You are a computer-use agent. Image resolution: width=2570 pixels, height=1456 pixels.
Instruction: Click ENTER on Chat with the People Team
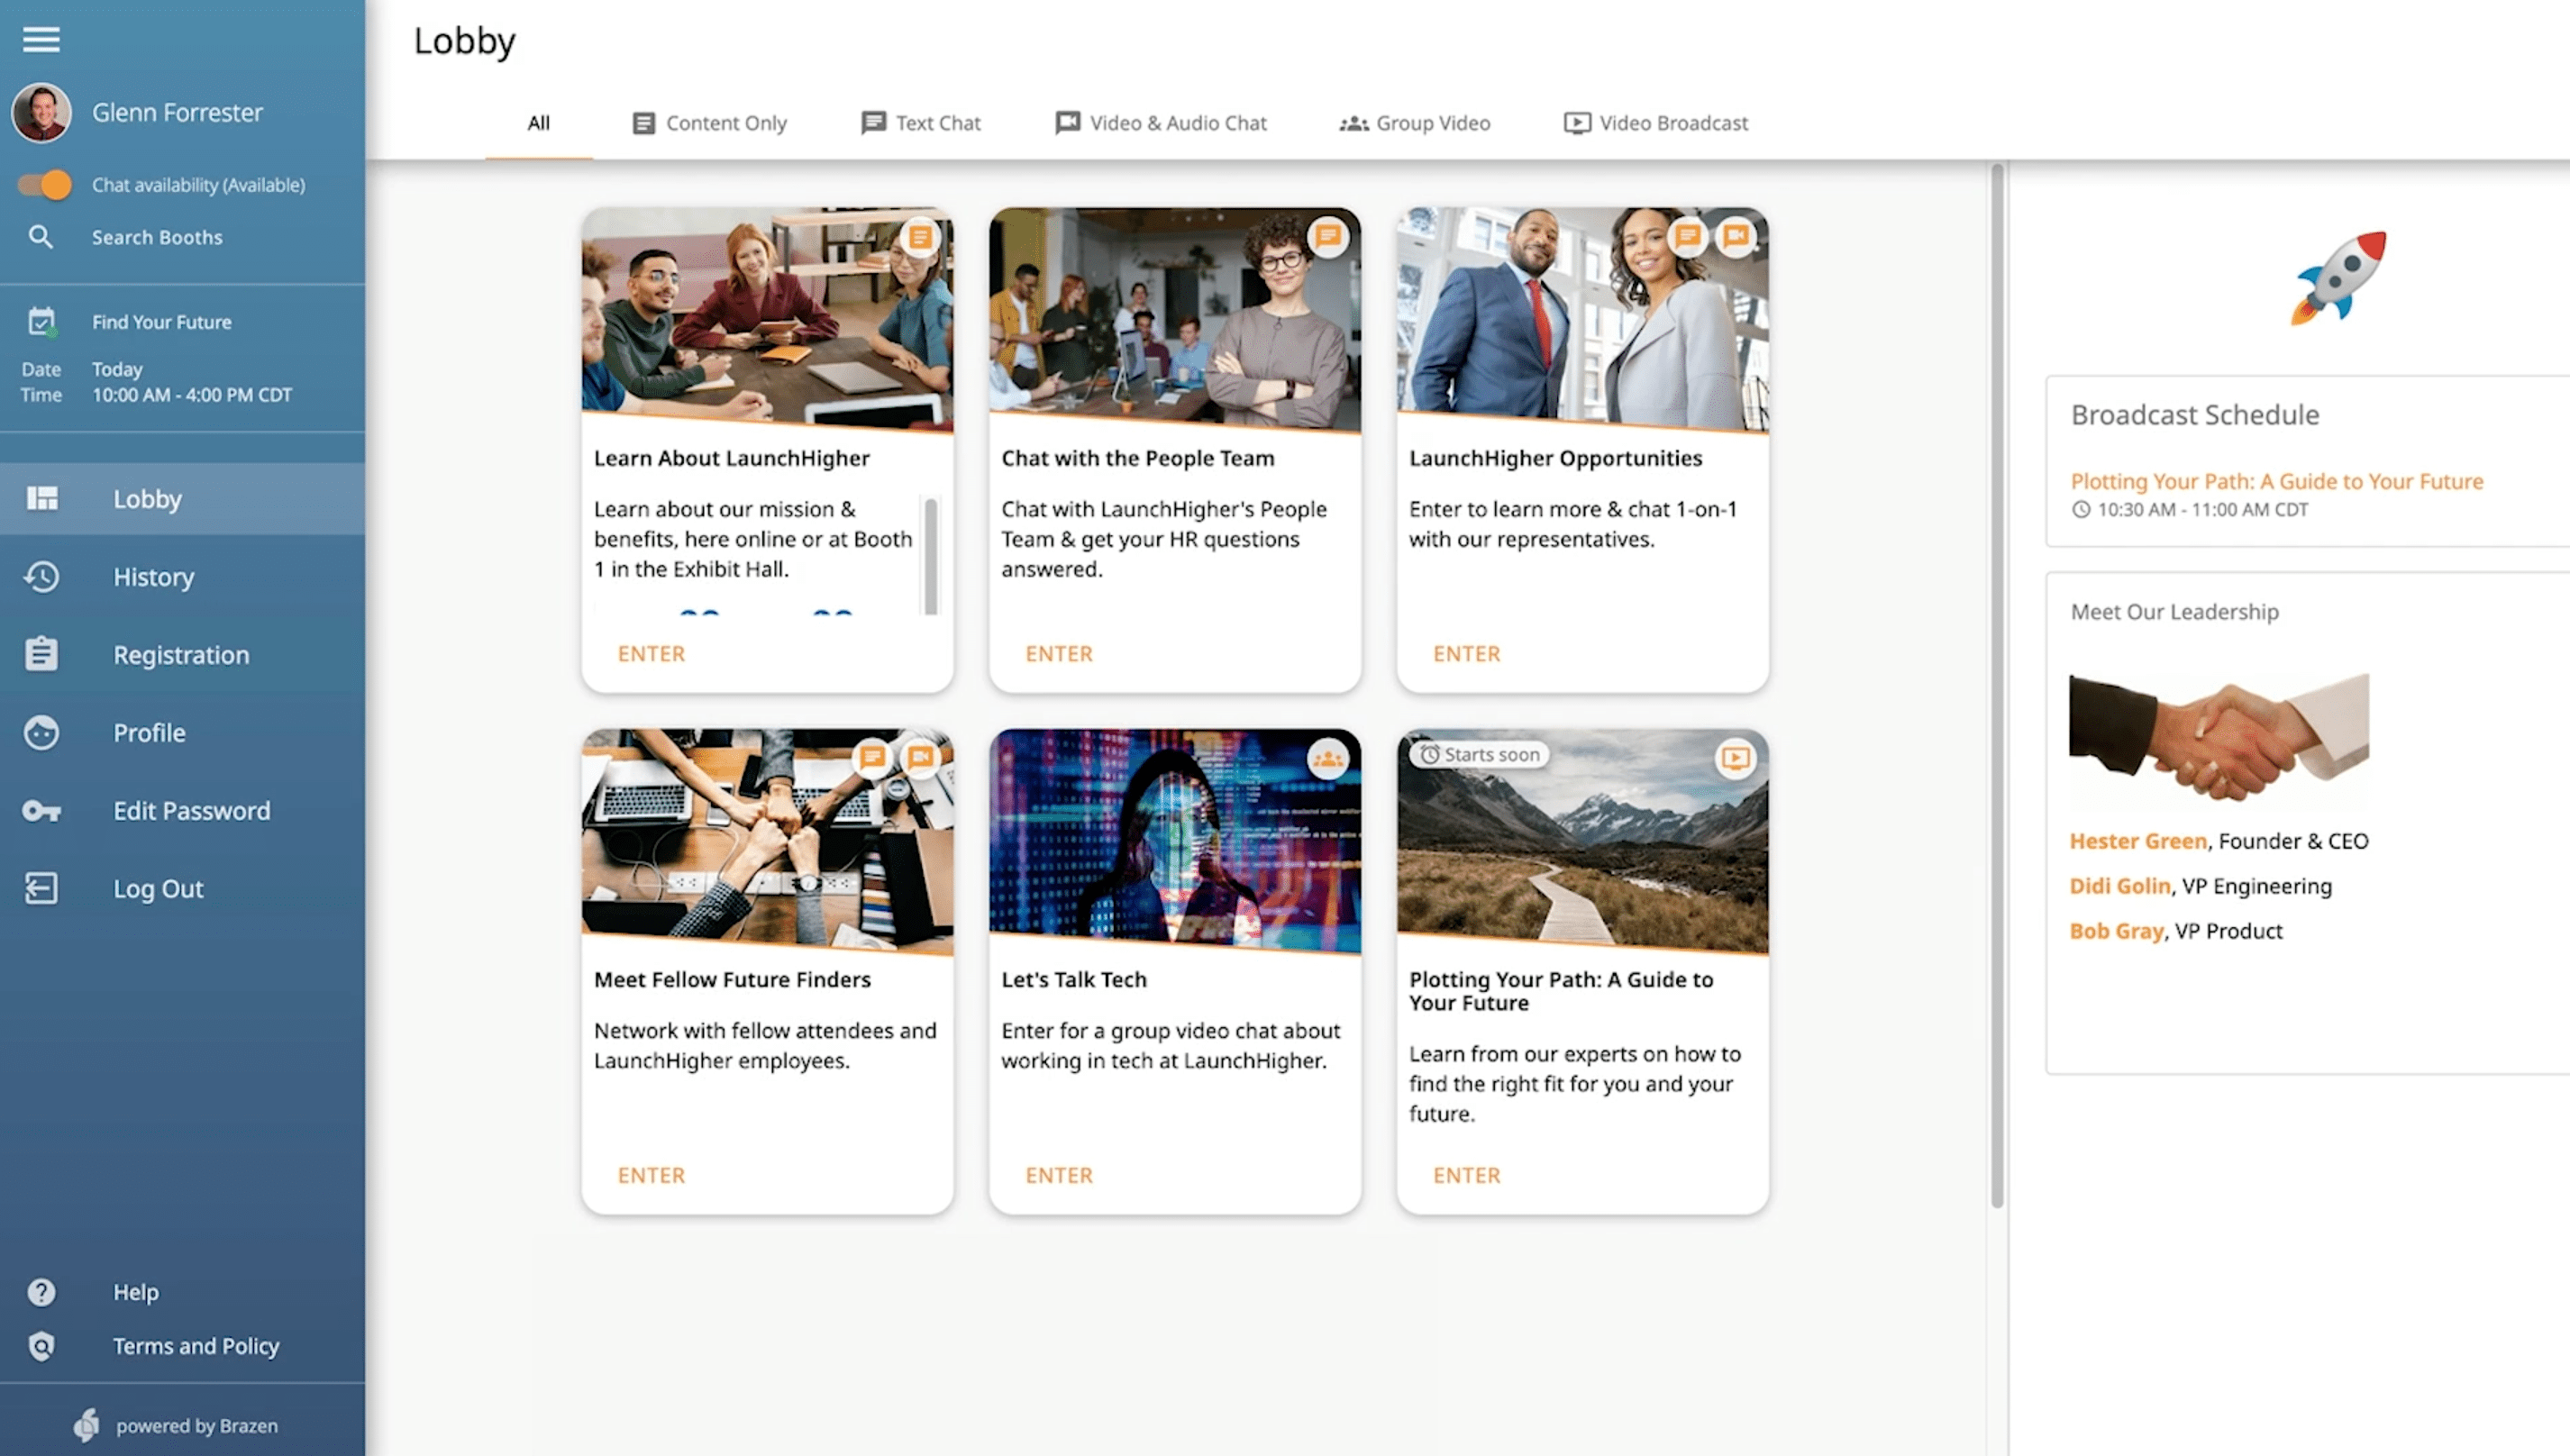(x=1059, y=654)
